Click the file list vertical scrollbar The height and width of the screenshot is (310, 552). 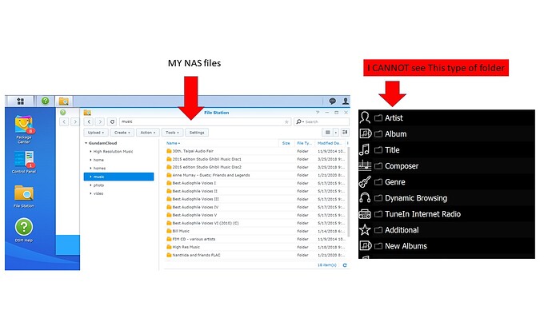349,192
